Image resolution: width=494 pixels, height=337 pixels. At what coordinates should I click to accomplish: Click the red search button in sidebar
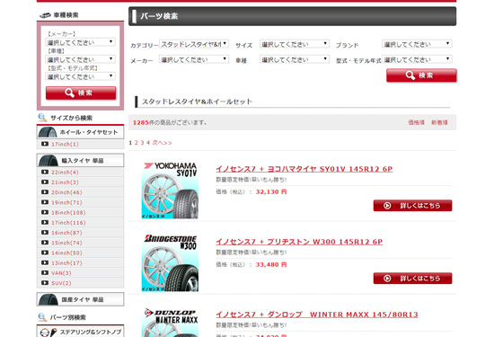(x=81, y=93)
